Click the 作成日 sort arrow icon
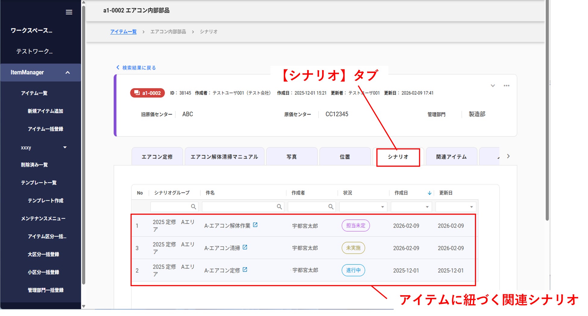 pos(429,193)
